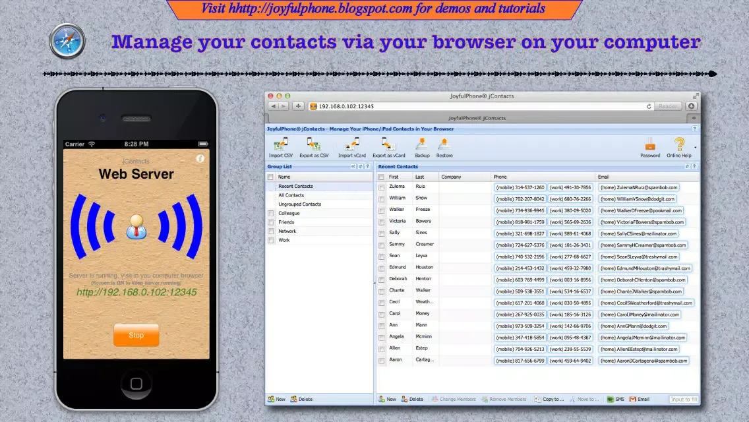Start a Backup from the toolbar
Screen dimensions: 749x422
pyautogui.click(x=422, y=148)
